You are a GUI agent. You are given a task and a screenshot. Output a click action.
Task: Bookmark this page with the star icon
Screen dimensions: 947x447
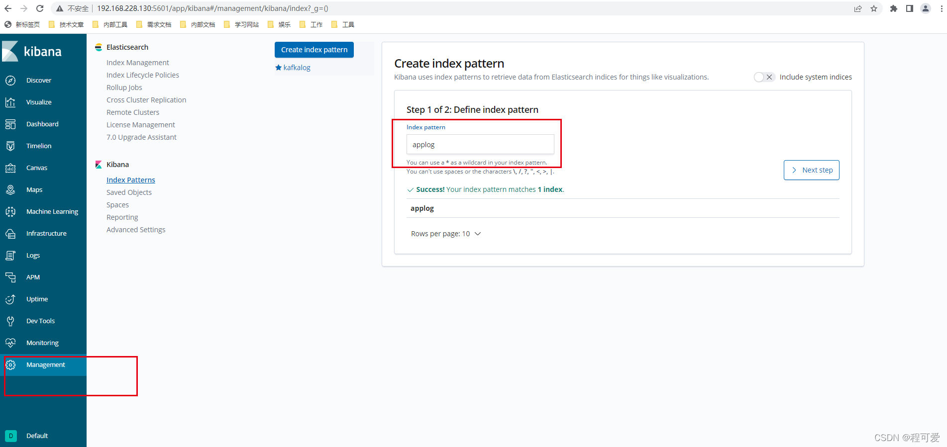coord(874,8)
